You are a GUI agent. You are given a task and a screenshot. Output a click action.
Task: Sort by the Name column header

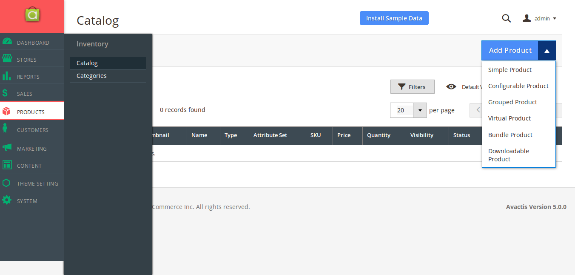pyautogui.click(x=203, y=135)
